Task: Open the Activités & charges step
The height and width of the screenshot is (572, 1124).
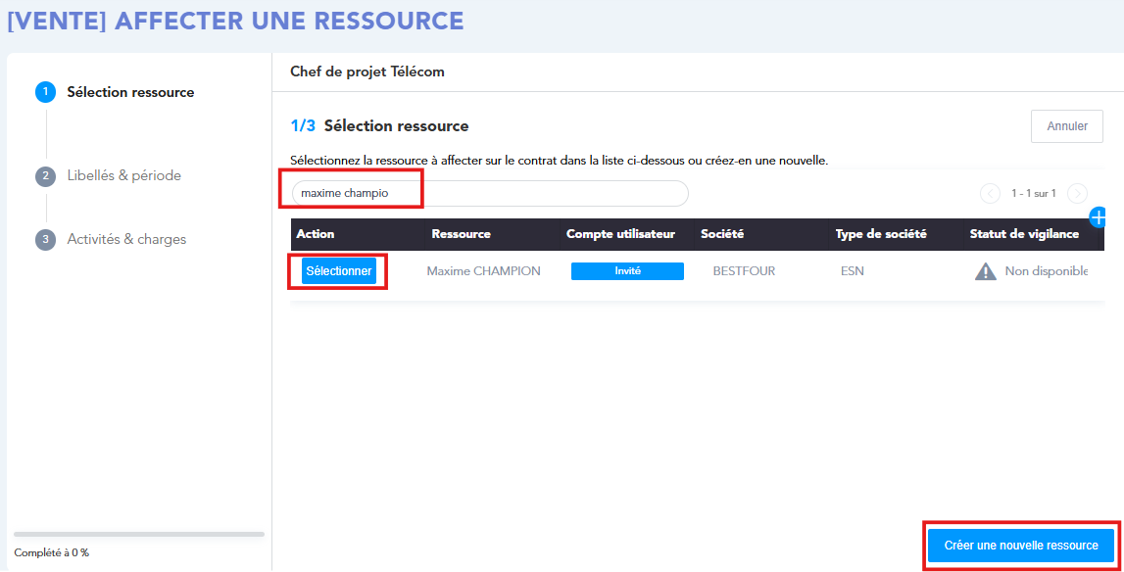Action: point(126,240)
